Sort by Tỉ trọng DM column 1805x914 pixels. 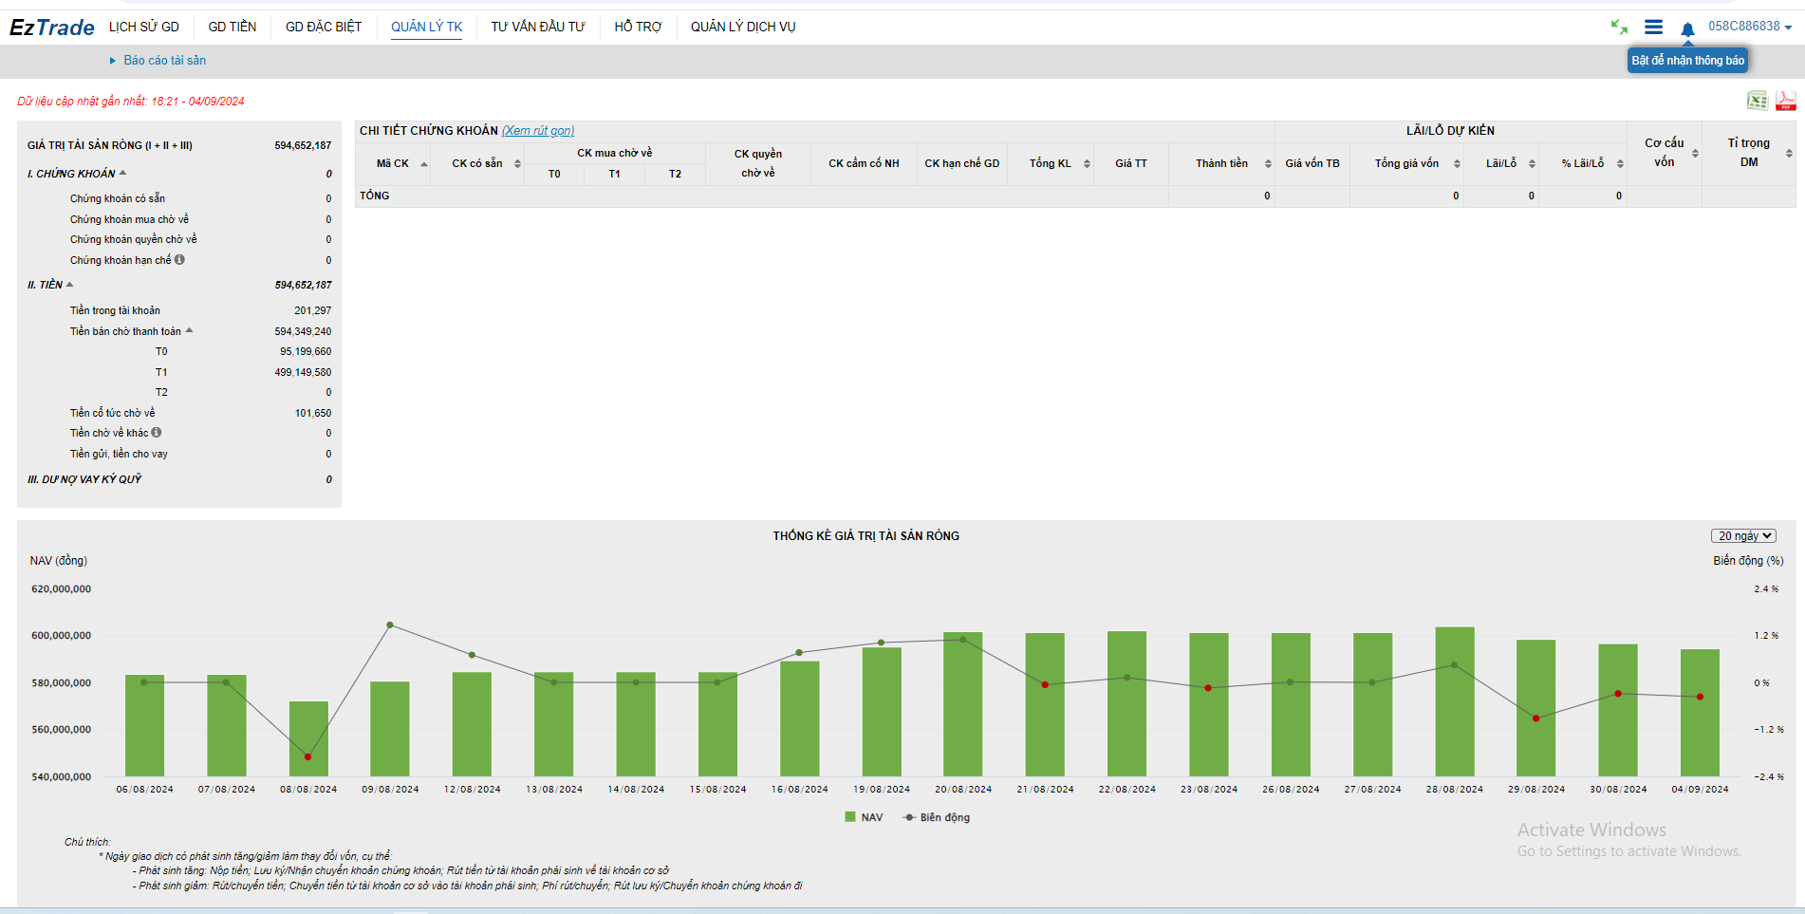point(1789,153)
